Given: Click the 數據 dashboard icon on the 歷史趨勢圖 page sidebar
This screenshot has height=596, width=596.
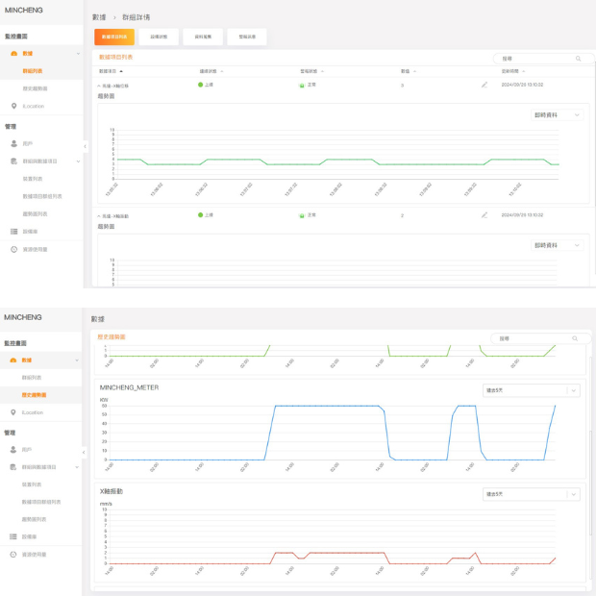Looking at the screenshot, I should coord(13,360).
